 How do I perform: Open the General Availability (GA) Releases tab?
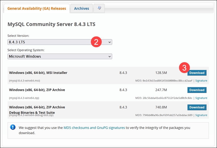coord(37,8)
